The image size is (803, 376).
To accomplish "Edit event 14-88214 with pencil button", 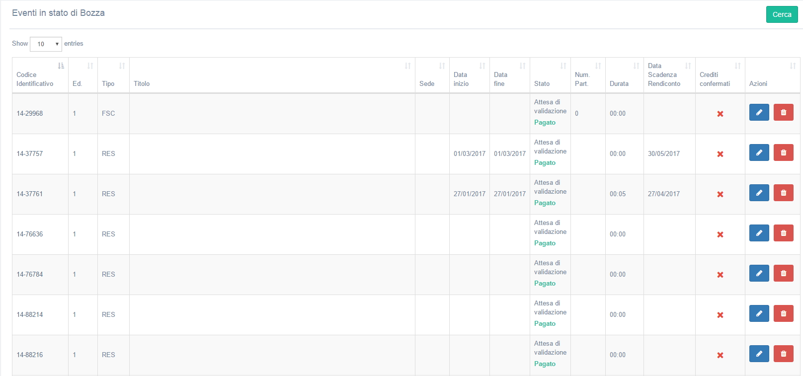I will tap(759, 313).
